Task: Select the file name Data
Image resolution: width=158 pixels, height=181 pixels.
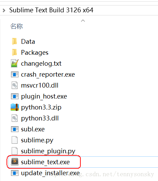Action: pyautogui.click(x=28, y=41)
